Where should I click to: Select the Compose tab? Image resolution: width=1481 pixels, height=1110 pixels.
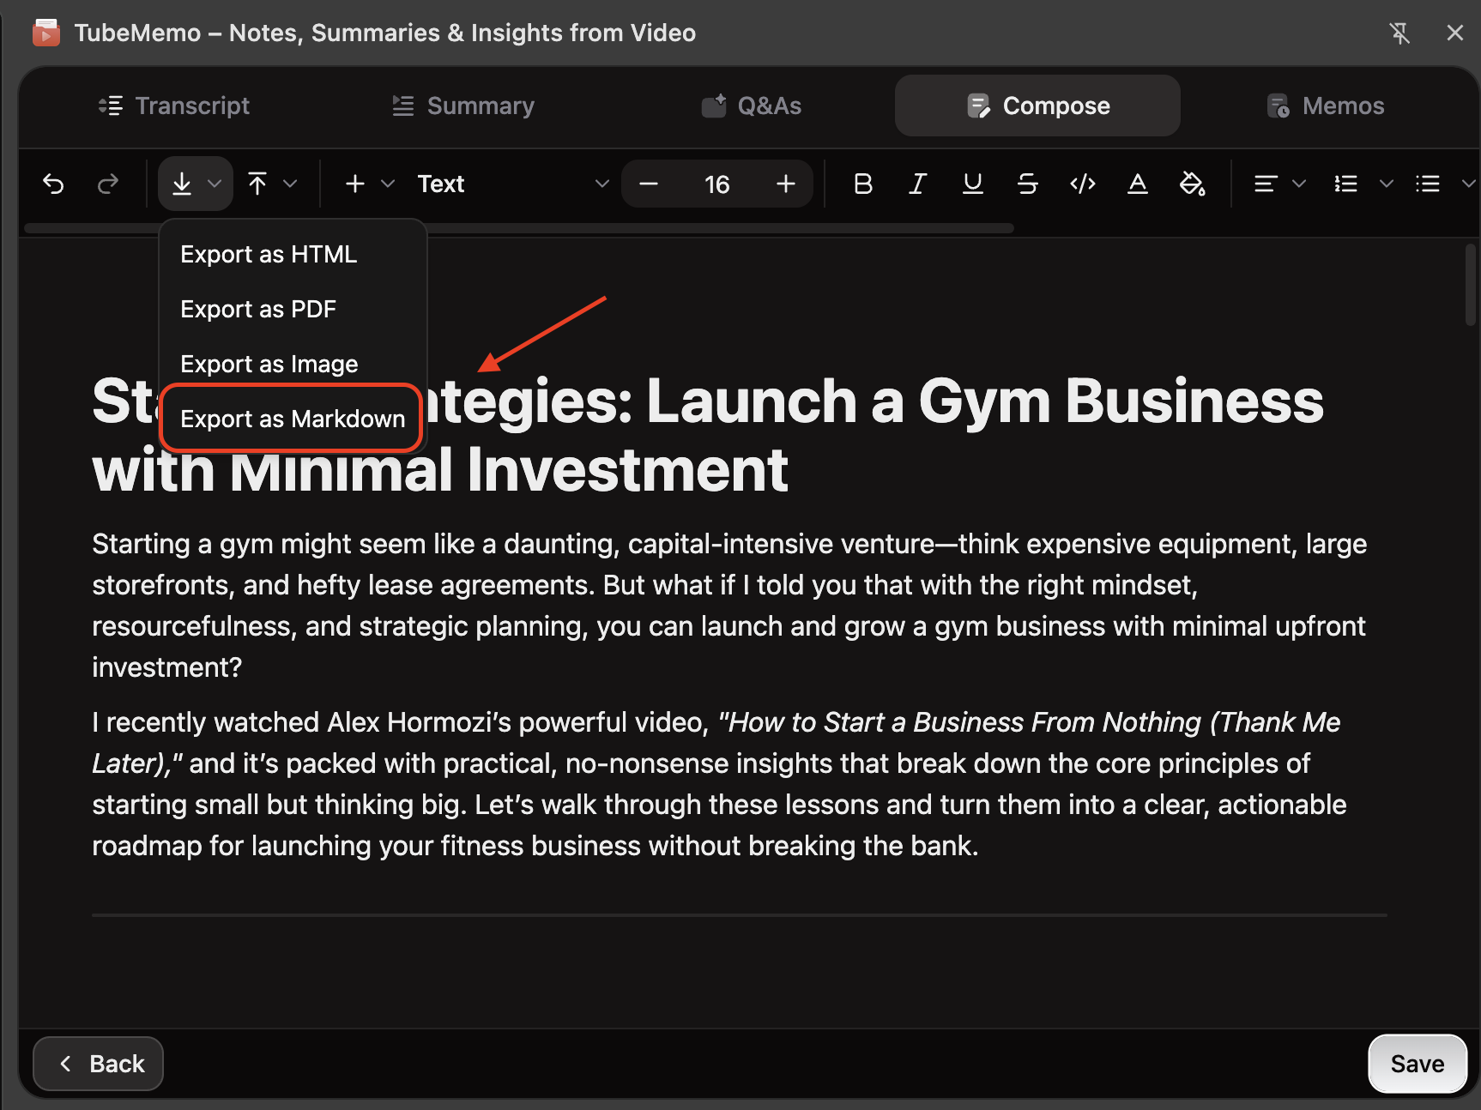(x=1037, y=106)
